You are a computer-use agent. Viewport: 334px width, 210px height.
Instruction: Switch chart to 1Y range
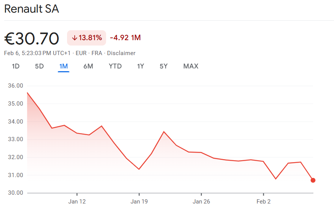(141, 66)
